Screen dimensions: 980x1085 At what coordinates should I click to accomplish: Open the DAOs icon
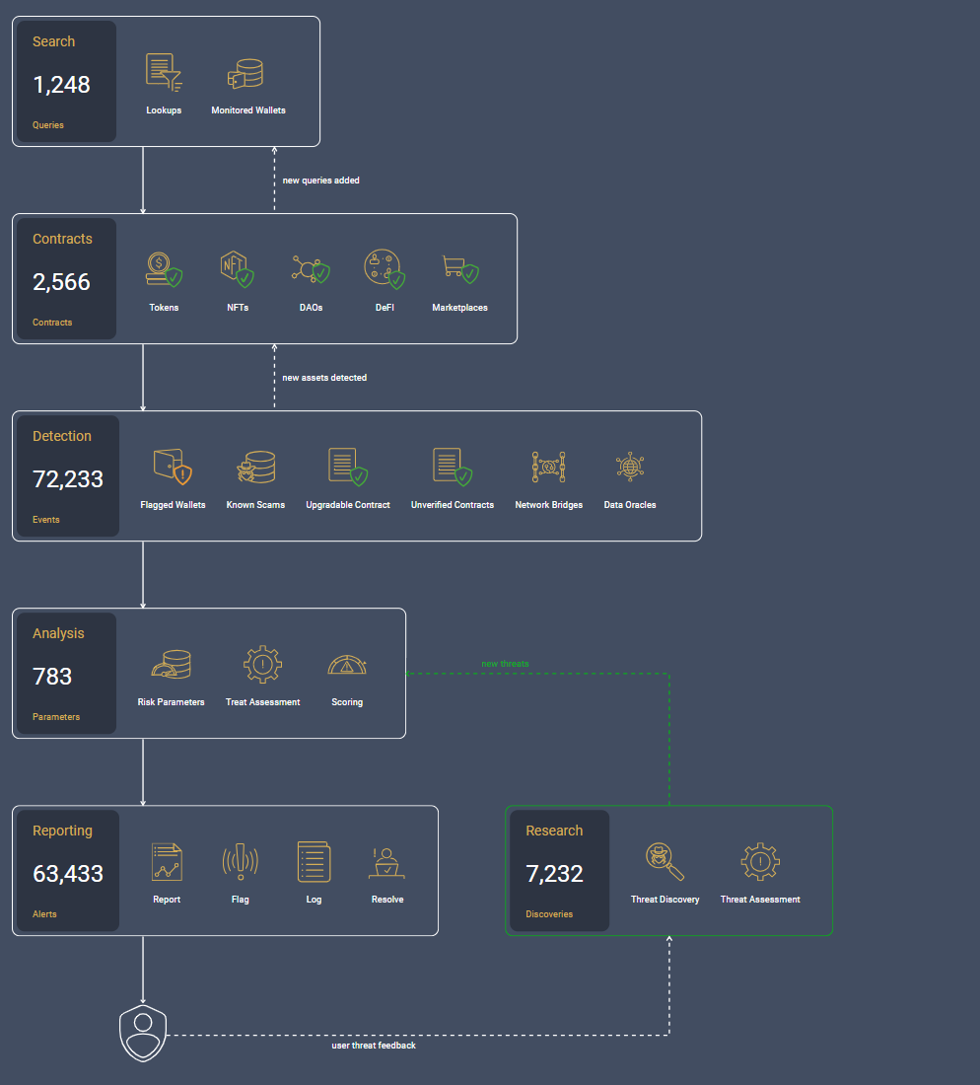click(311, 269)
